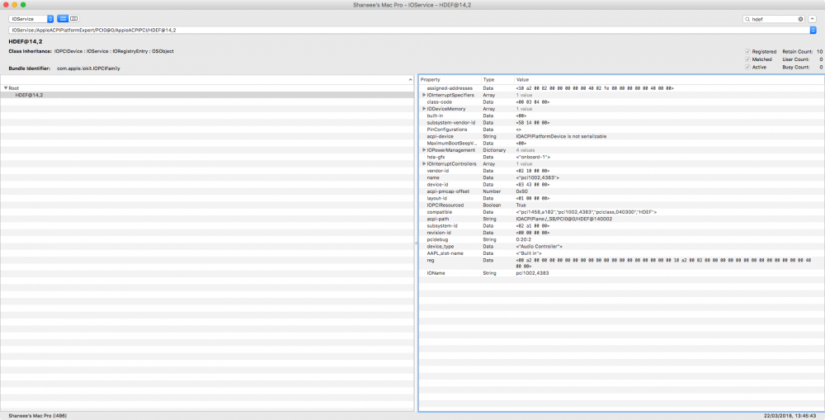This screenshot has width=825, height=420.
Task: Toggle the Matched checkbox
Action: (747, 59)
